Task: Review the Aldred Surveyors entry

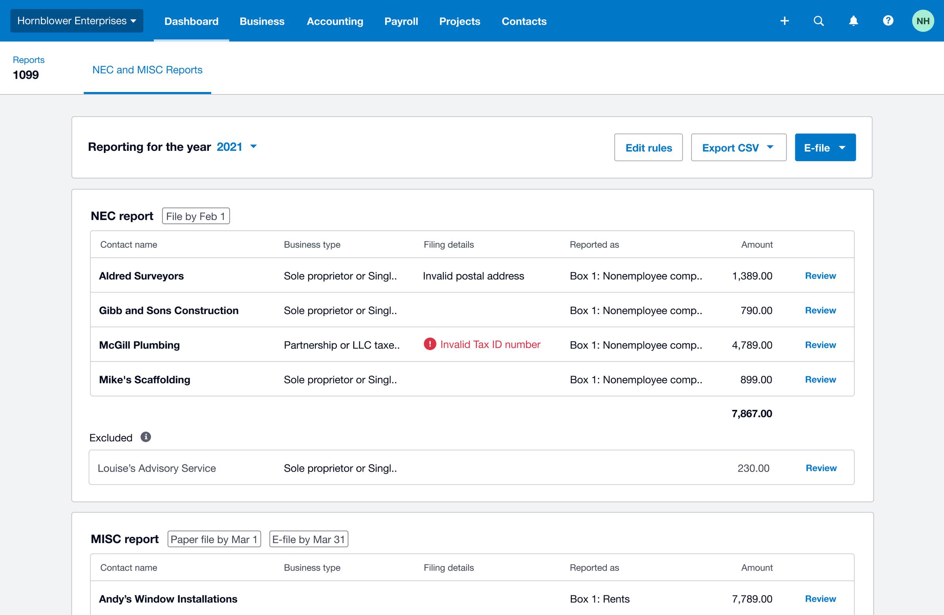Action: click(x=820, y=275)
